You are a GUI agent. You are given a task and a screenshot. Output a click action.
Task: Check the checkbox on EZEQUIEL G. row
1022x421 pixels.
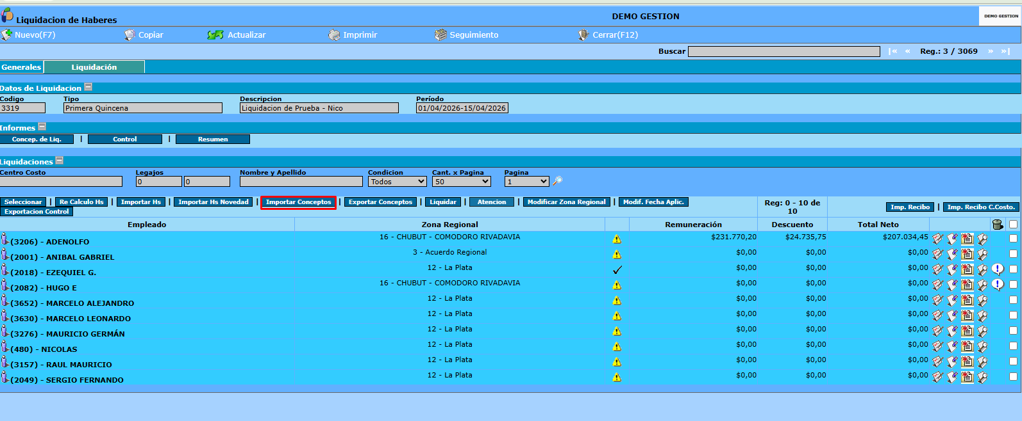(x=1013, y=269)
